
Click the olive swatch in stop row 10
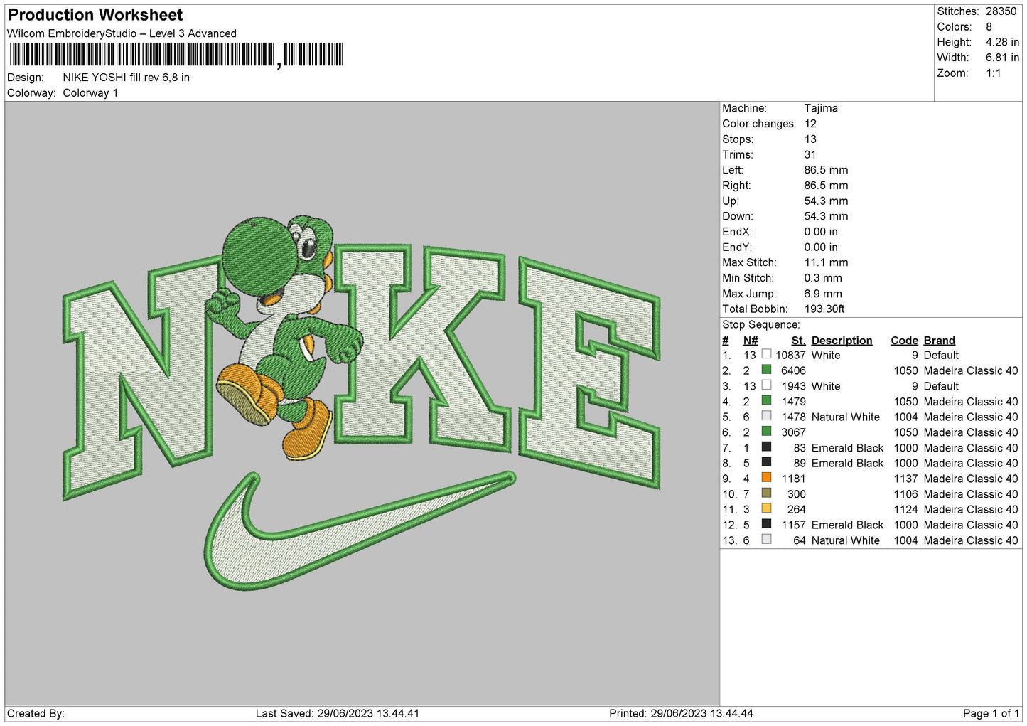[x=766, y=493]
